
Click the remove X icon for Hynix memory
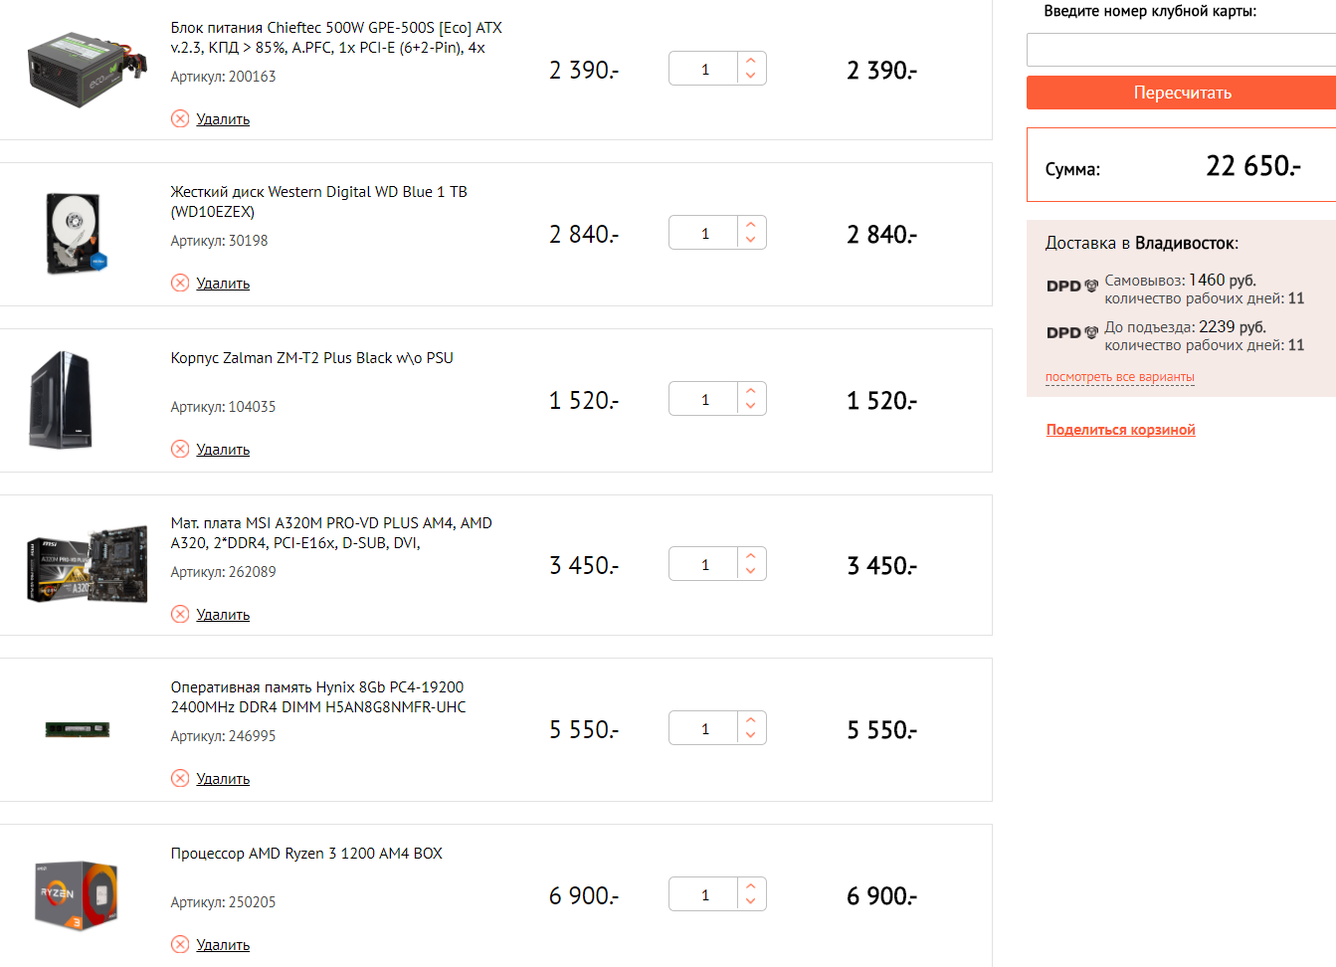180,779
